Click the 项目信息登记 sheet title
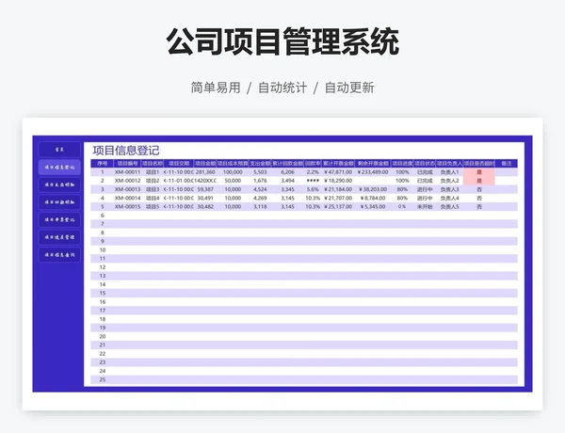The image size is (565, 433). coord(126,151)
